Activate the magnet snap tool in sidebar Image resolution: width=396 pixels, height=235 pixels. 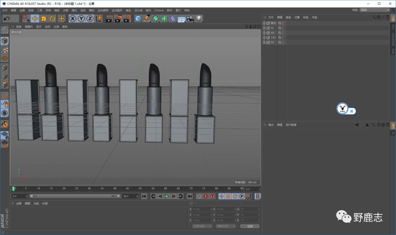pos(4,124)
